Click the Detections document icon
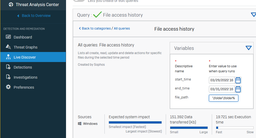 click(8, 67)
